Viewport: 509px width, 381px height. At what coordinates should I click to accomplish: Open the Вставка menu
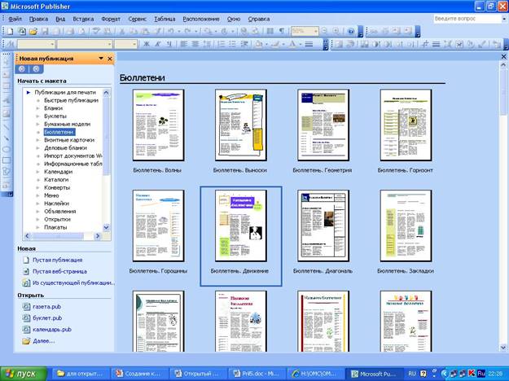point(83,19)
